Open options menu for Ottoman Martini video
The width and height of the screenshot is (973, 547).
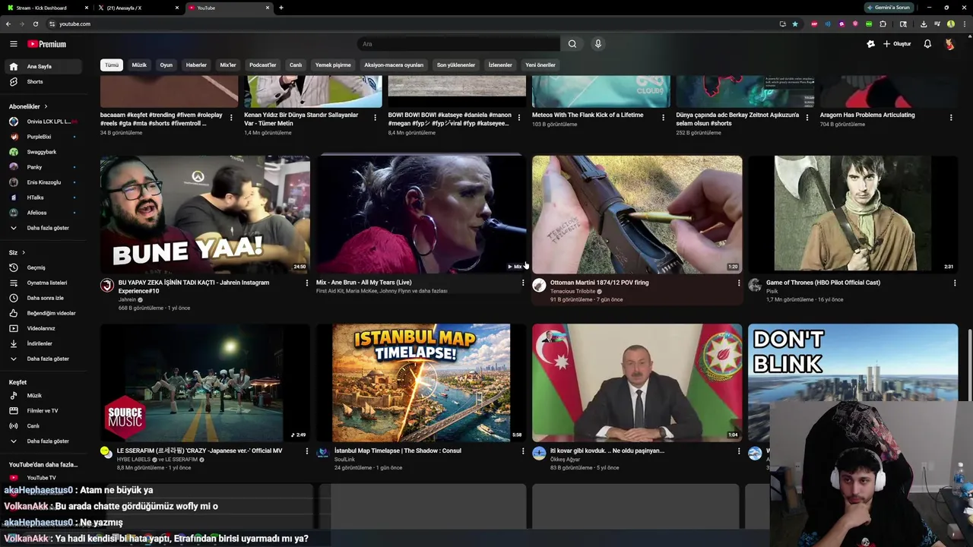tap(739, 283)
